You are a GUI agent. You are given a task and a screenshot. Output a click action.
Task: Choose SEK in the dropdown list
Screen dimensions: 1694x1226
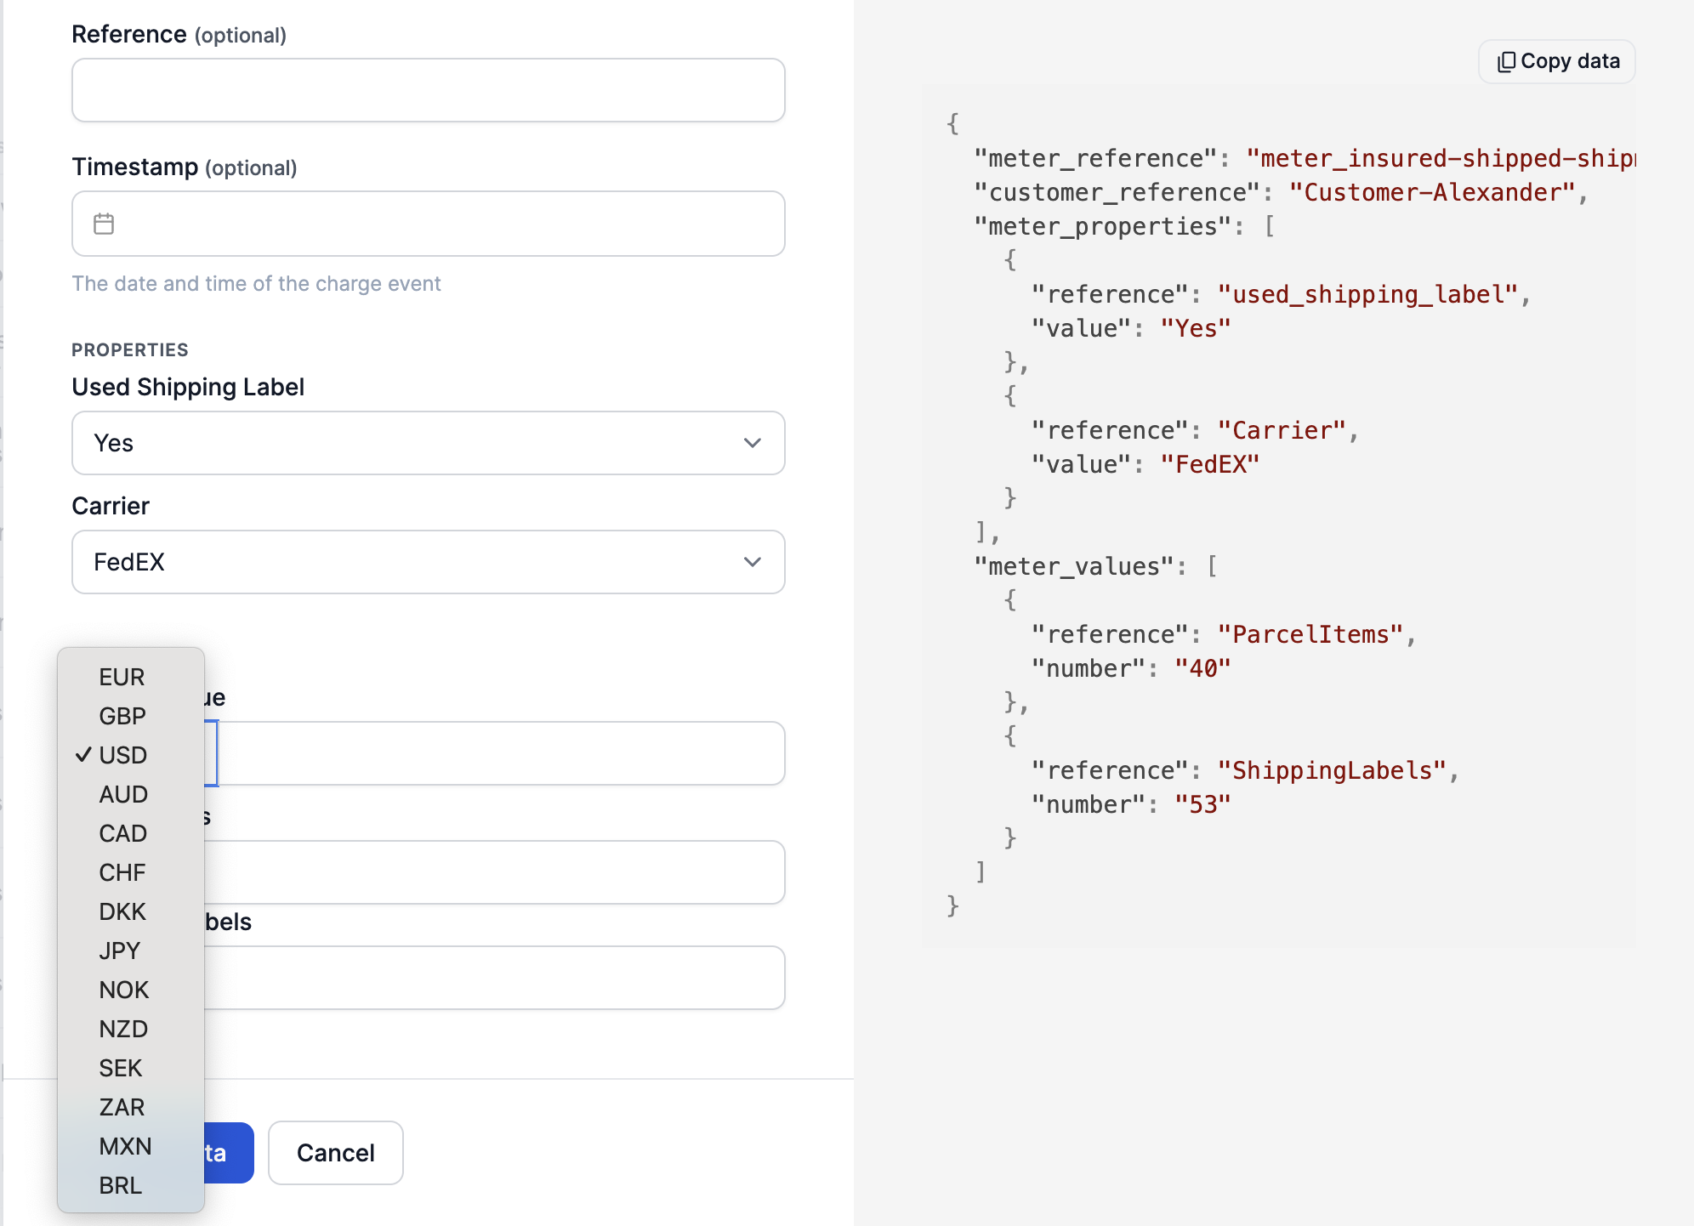[x=120, y=1068]
